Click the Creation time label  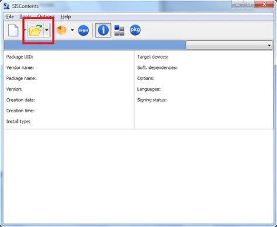[20, 111]
